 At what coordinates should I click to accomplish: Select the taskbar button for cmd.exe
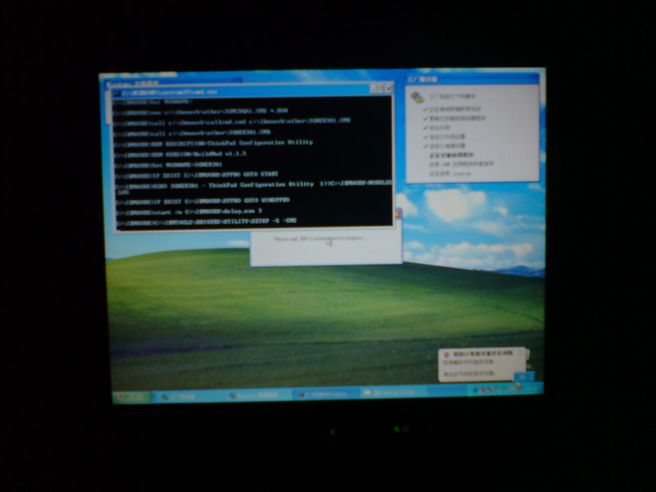pyautogui.click(x=325, y=394)
